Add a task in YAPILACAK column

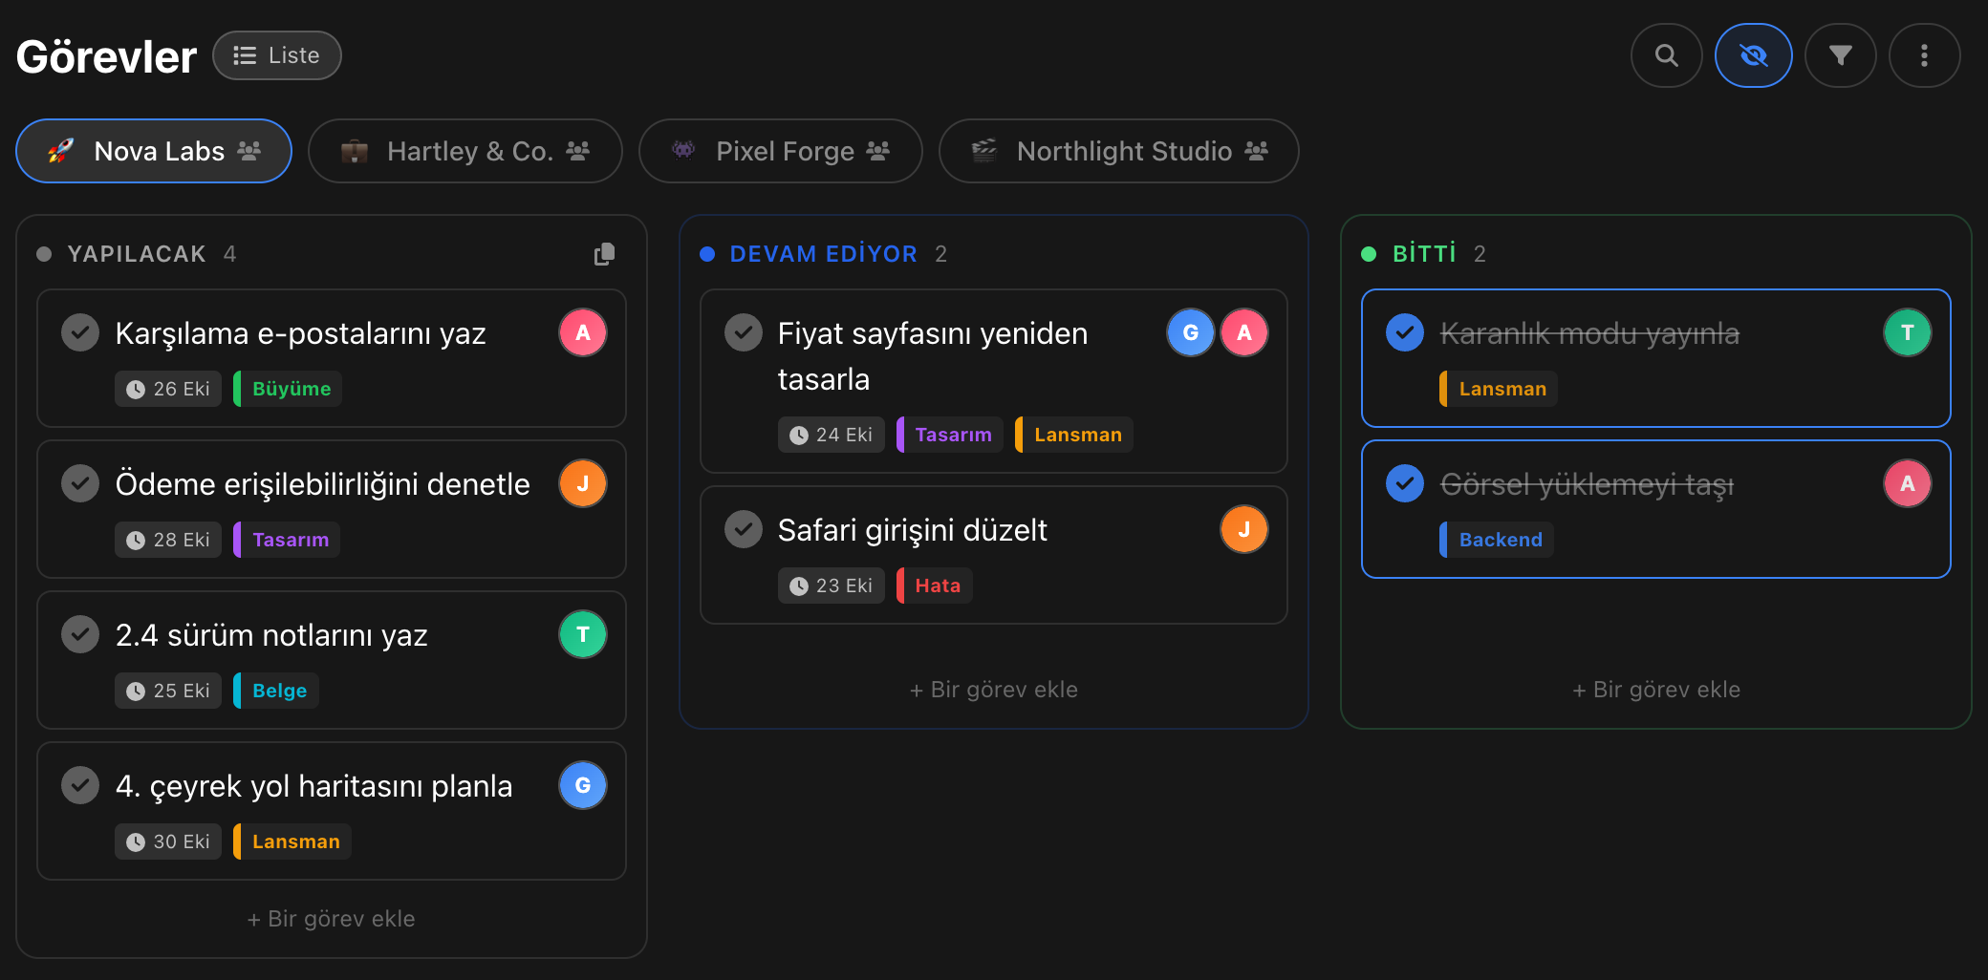coord(332,919)
